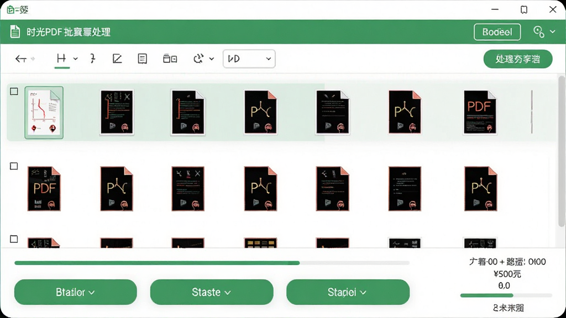Select the pencil edit tool icon
Viewport: 566px width, 318px height.
point(117,59)
